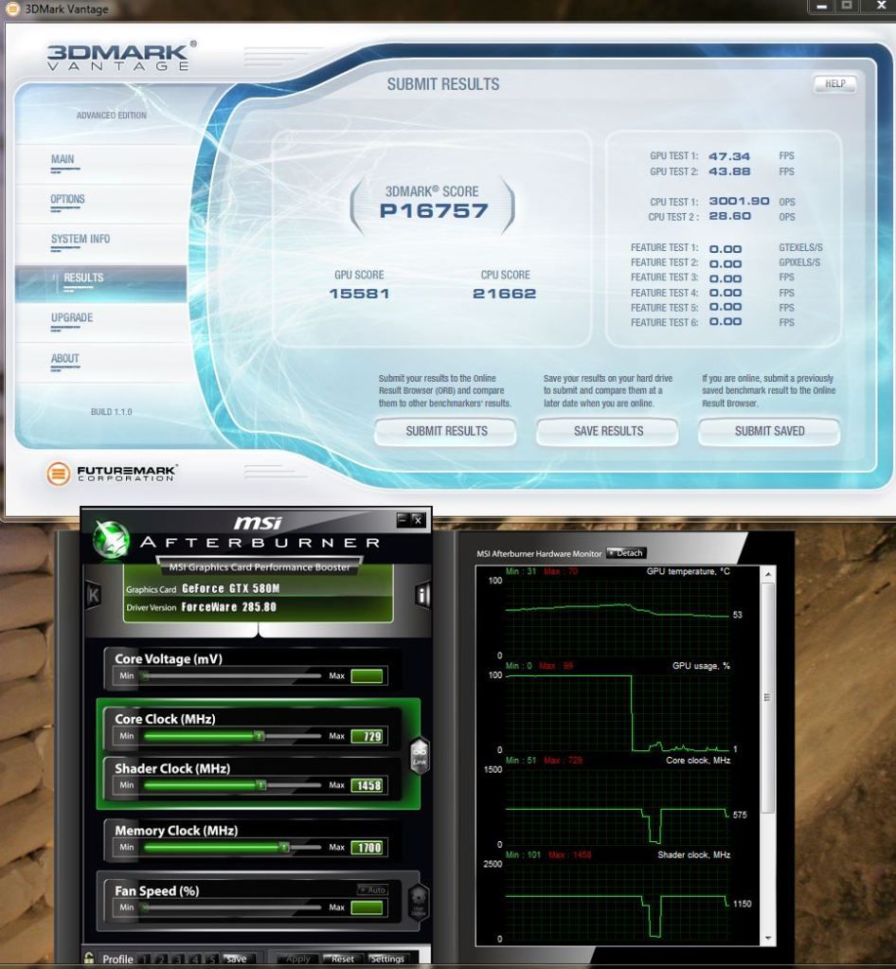Click the MSI Afterburner green star logo
The width and height of the screenshot is (896, 969).
point(111,538)
